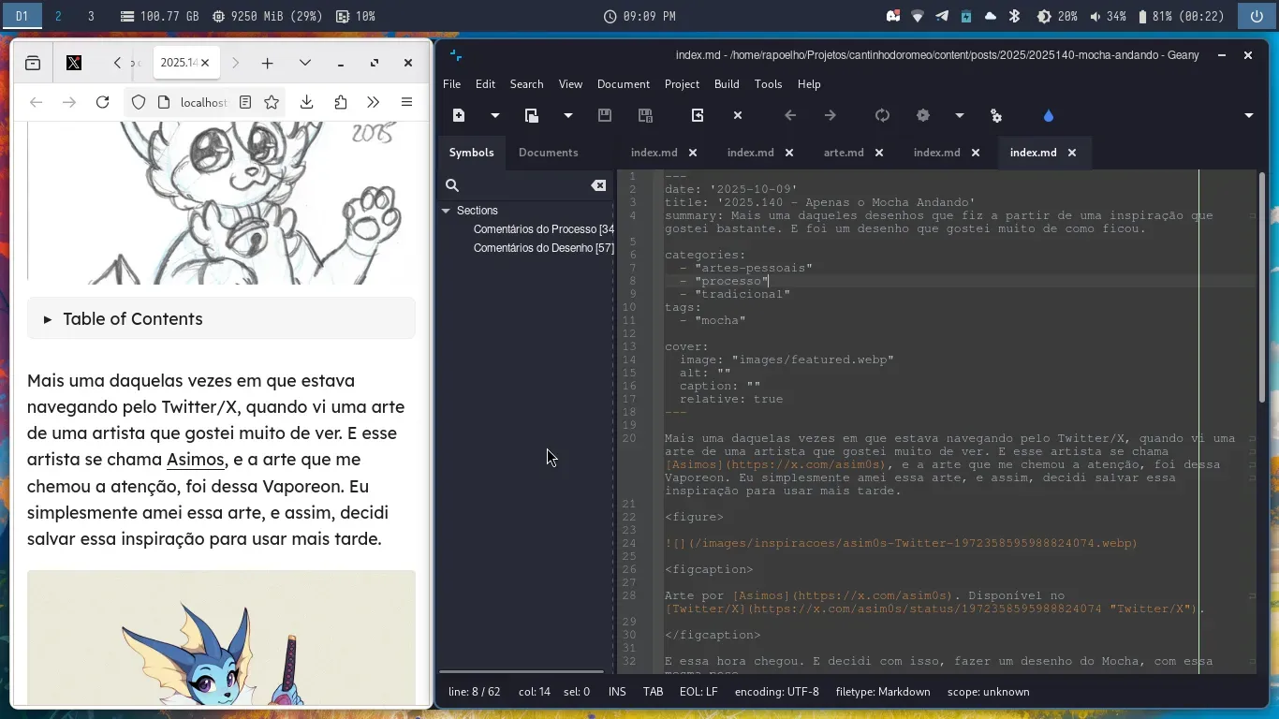Open the list all tabs dropdown in browser

click(304, 63)
